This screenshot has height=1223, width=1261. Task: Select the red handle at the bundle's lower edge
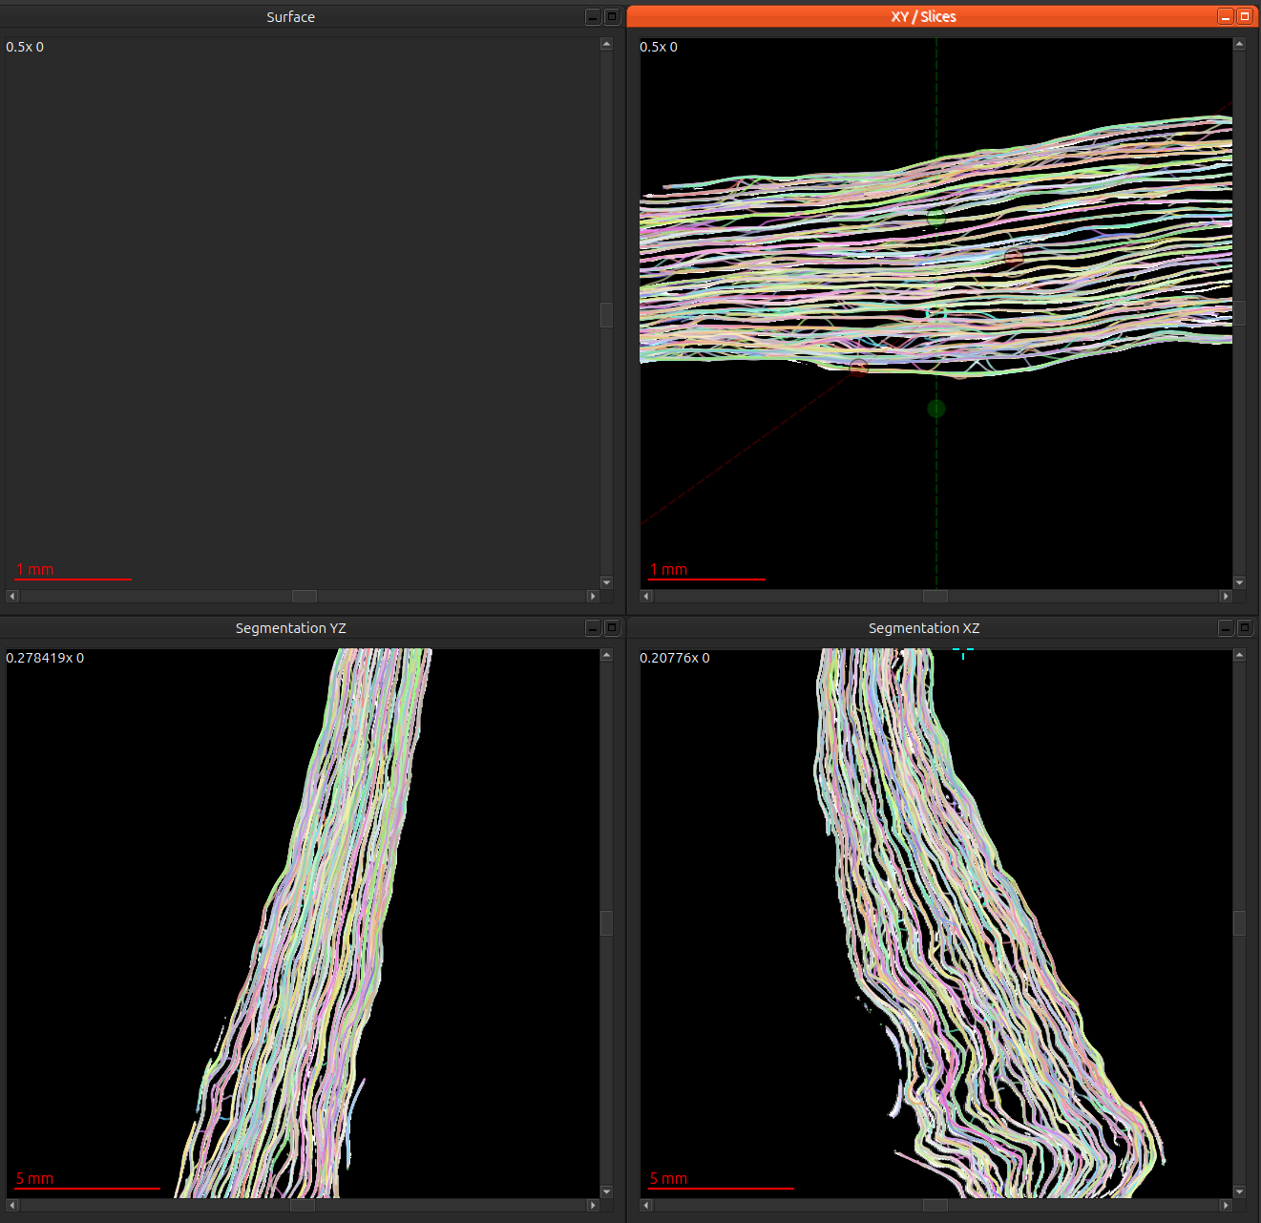pos(858,368)
